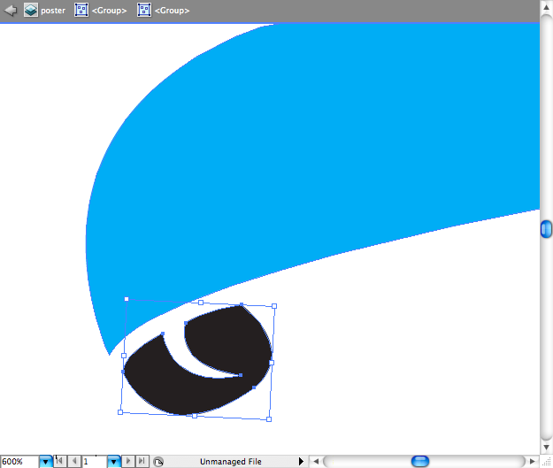
Task: Click the horizontal scrollbar thumb
Action: click(x=420, y=461)
